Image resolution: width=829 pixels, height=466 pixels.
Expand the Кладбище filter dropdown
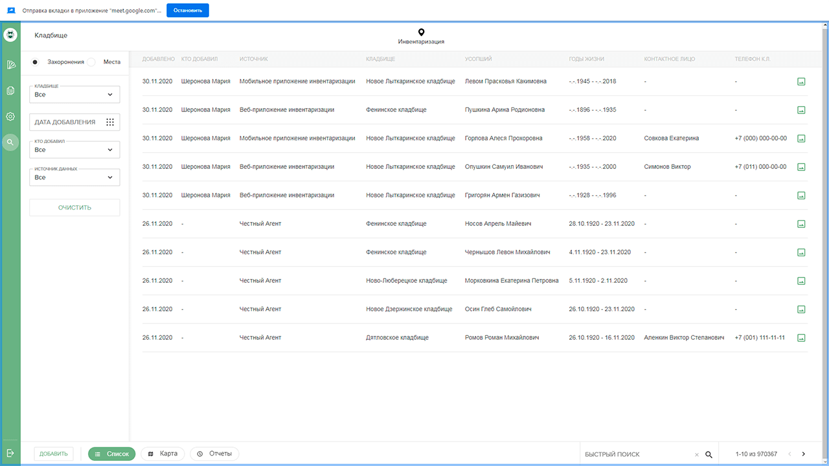74,94
